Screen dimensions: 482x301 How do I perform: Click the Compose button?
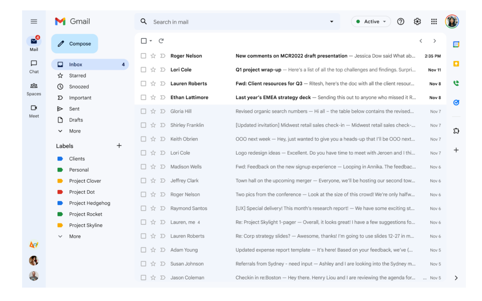pyautogui.click(x=75, y=44)
